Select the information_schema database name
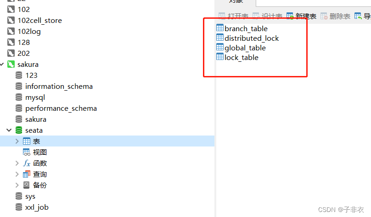The height and width of the screenshot is (217, 371). coord(59,87)
